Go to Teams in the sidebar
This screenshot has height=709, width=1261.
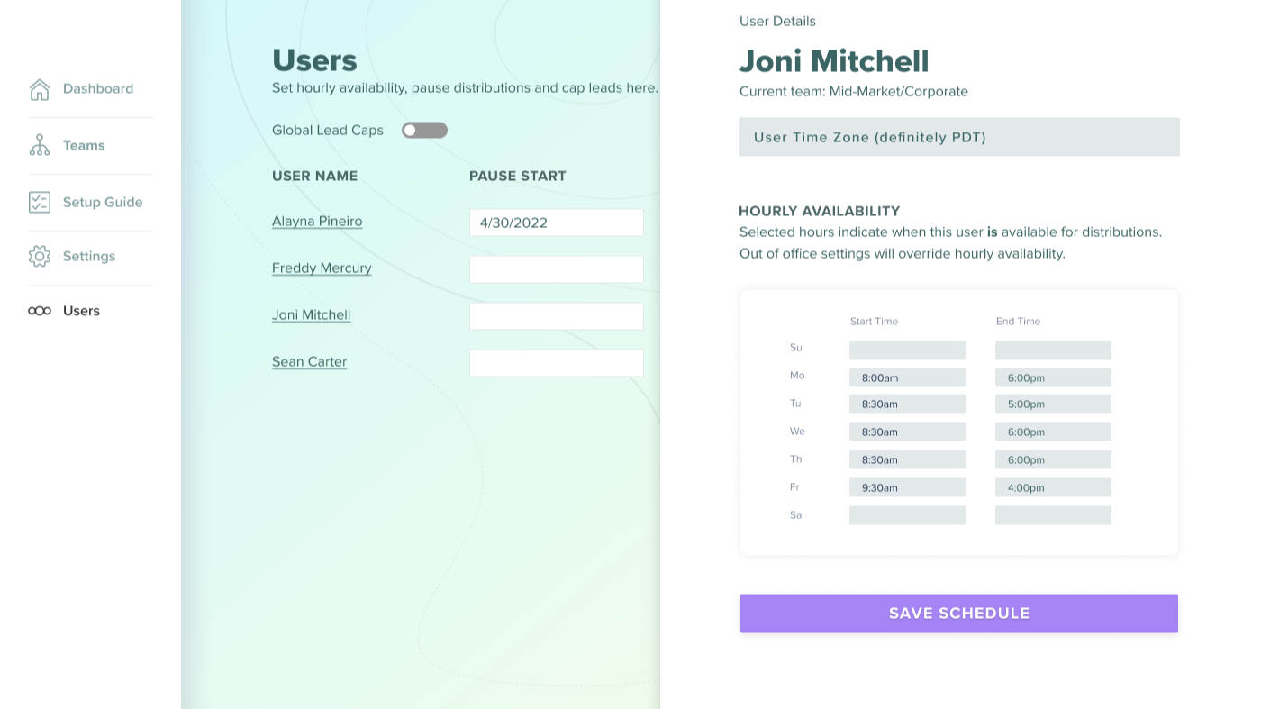click(x=84, y=145)
